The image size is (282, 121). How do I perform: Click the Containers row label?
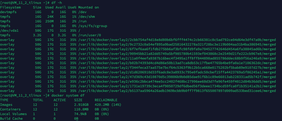coord(11,109)
